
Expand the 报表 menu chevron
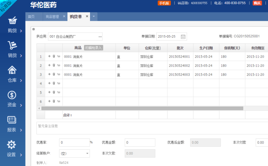coord(21,130)
